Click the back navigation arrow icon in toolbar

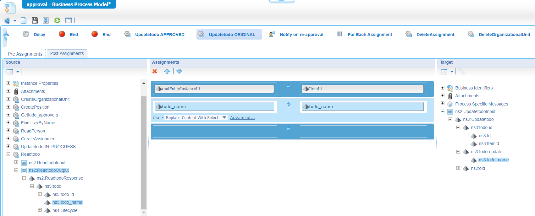(7, 21)
